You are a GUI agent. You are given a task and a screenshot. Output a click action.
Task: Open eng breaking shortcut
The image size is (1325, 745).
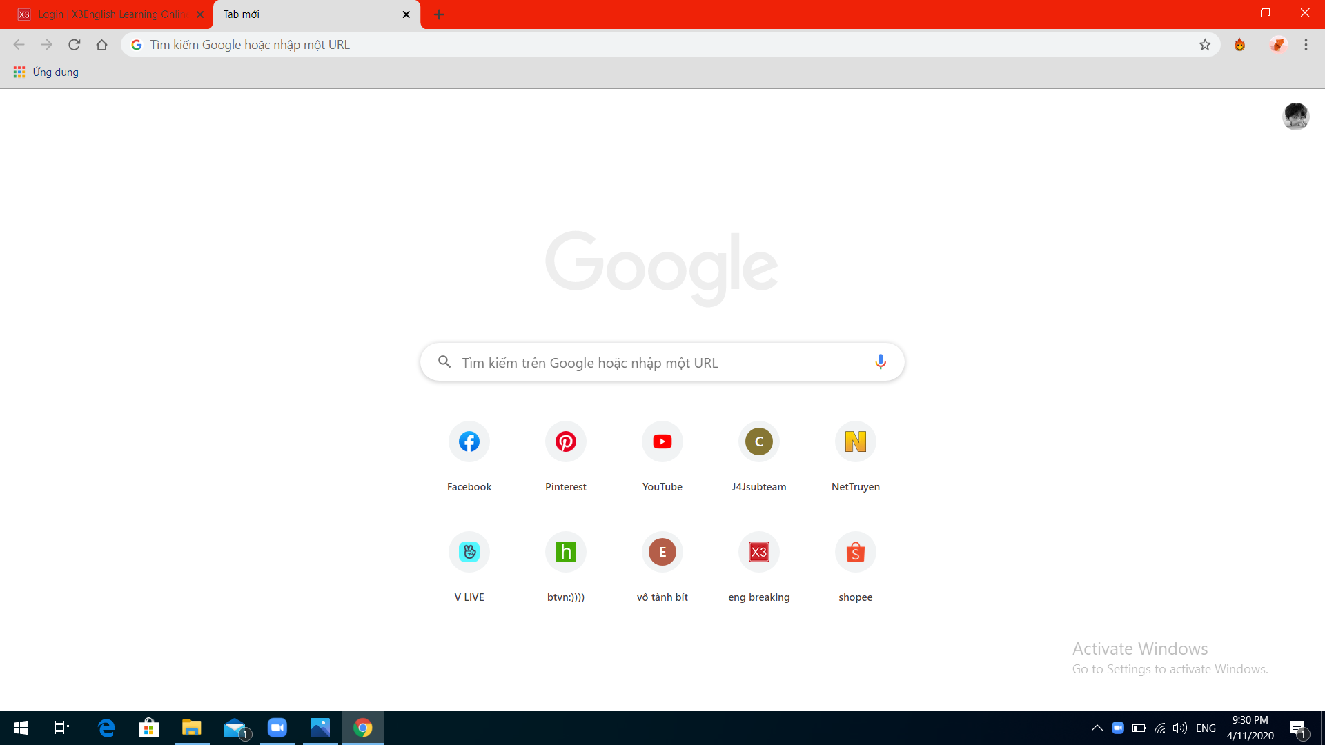tap(758, 552)
